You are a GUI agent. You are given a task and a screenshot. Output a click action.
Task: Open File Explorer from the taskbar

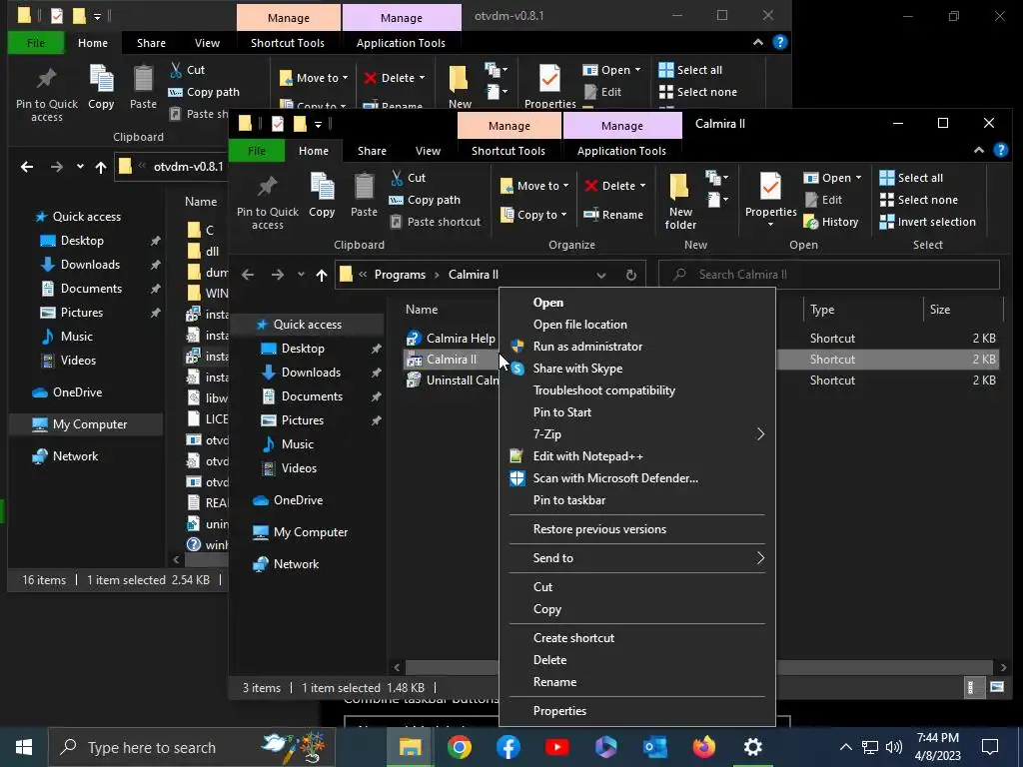click(x=411, y=747)
